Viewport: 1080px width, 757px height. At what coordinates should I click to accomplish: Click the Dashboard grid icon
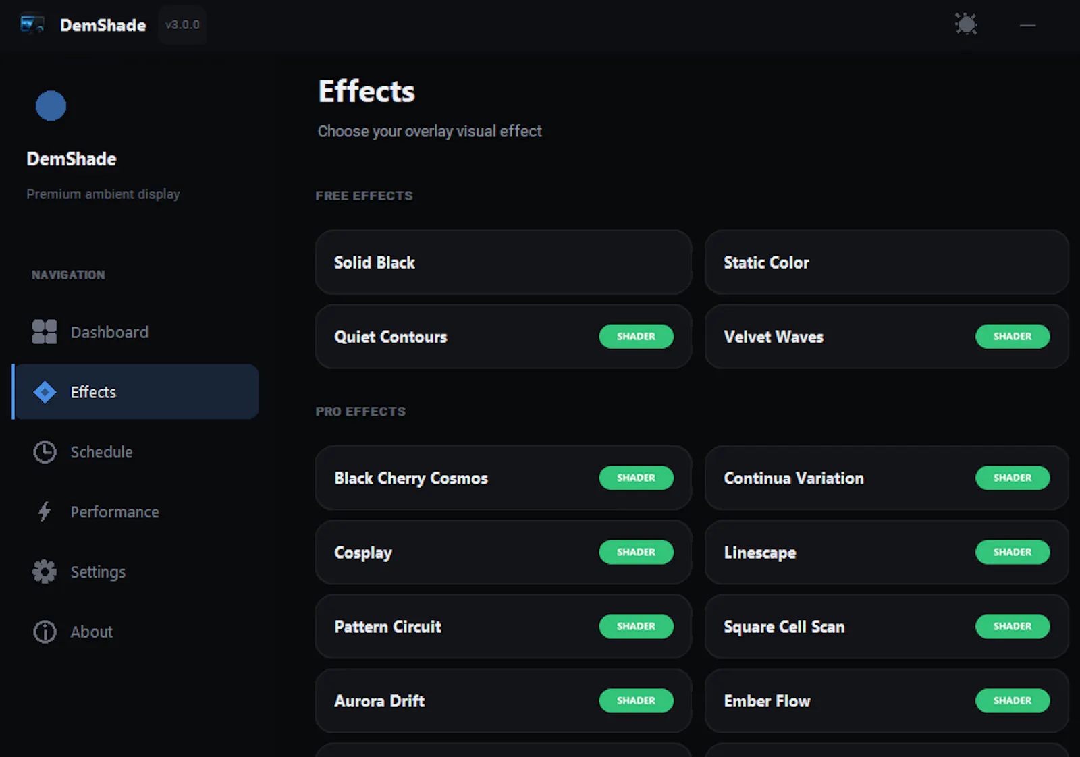pyautogui.click(x=45, y=332)
